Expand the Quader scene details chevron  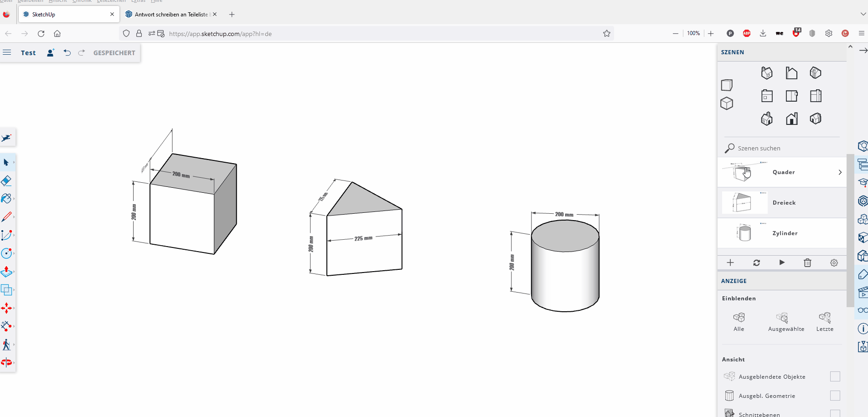[840, 172]
